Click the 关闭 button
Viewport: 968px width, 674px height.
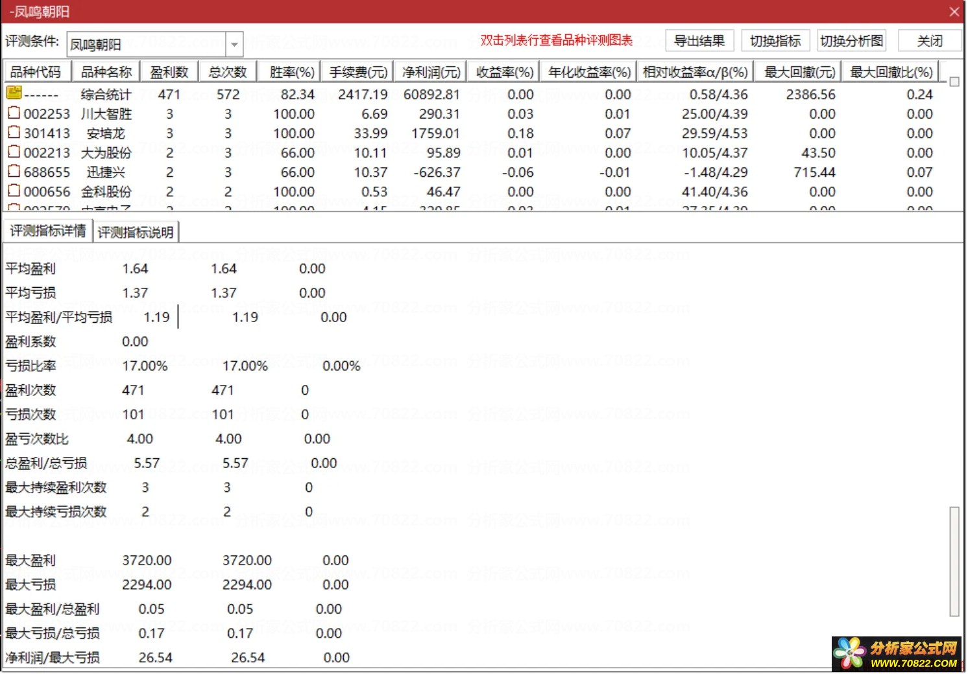(930, 40)
